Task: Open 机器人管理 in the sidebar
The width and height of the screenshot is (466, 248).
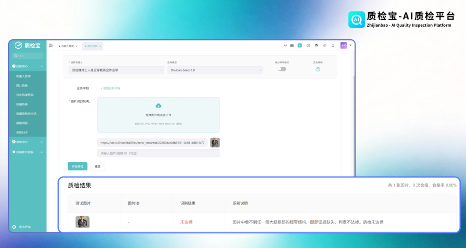Action: point(23,76)
